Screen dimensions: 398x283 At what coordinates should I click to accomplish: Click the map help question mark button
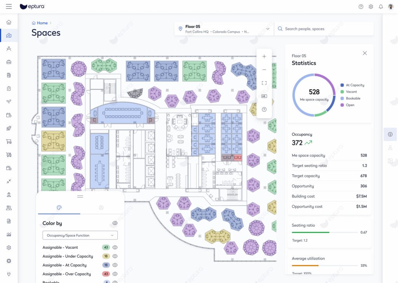point(264,110)
